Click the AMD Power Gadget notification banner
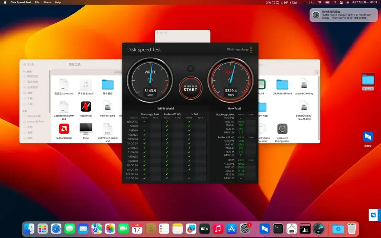381x238 pixels. [x=343, y=15]
